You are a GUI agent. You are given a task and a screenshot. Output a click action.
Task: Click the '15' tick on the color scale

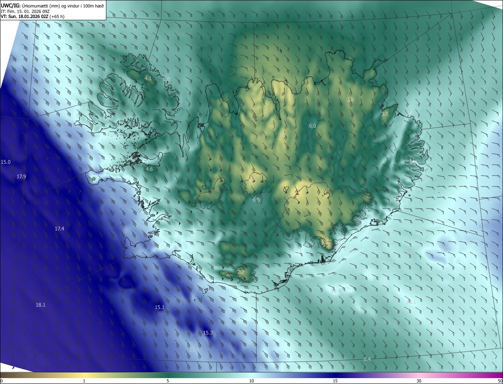click(335, 381)
